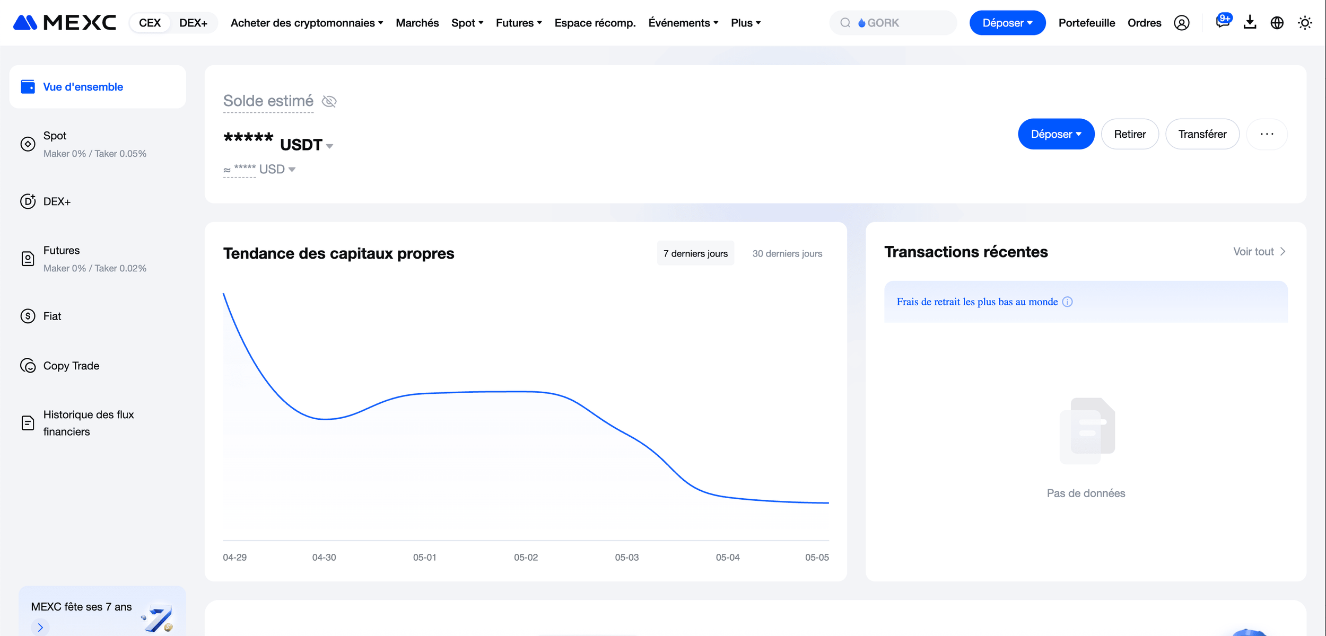Open the Ordres menu
Viewport: 1326px width, 636px height.
coord(1144,23)
